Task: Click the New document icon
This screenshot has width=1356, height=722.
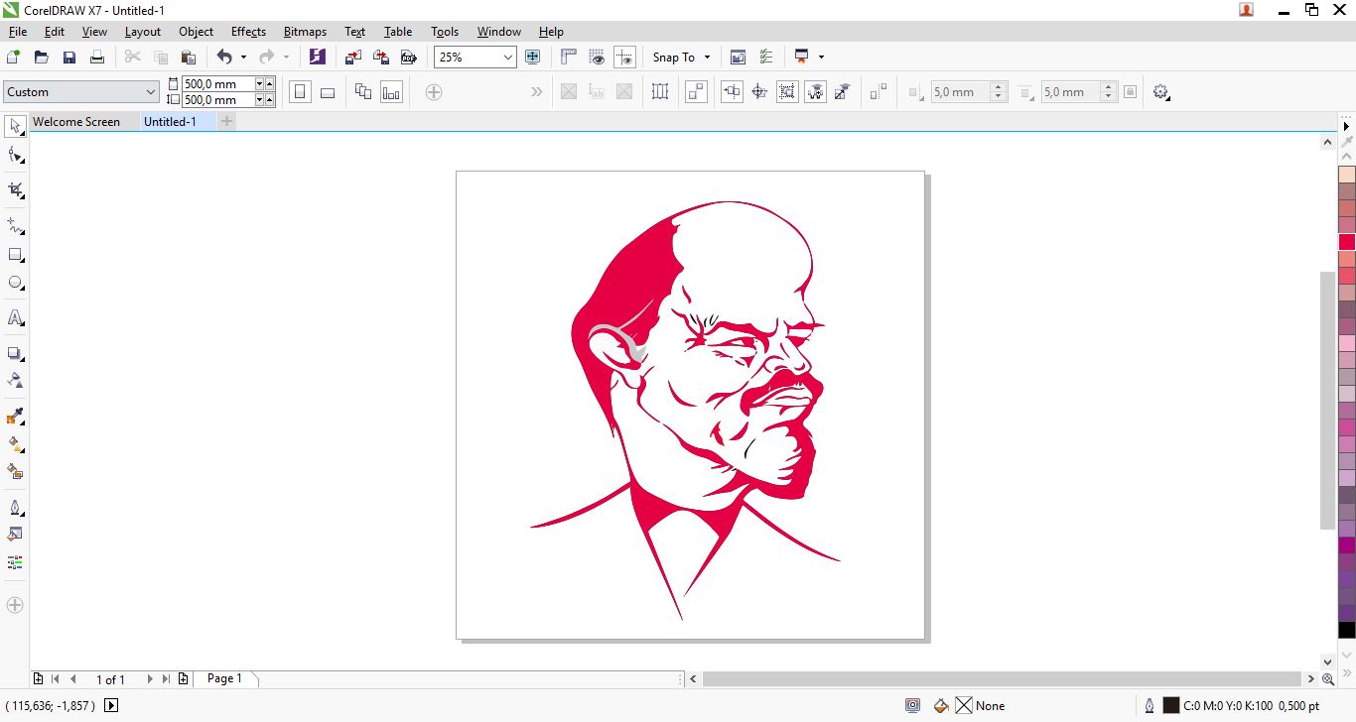Action: pyautogui.click(x=14, y=58)
